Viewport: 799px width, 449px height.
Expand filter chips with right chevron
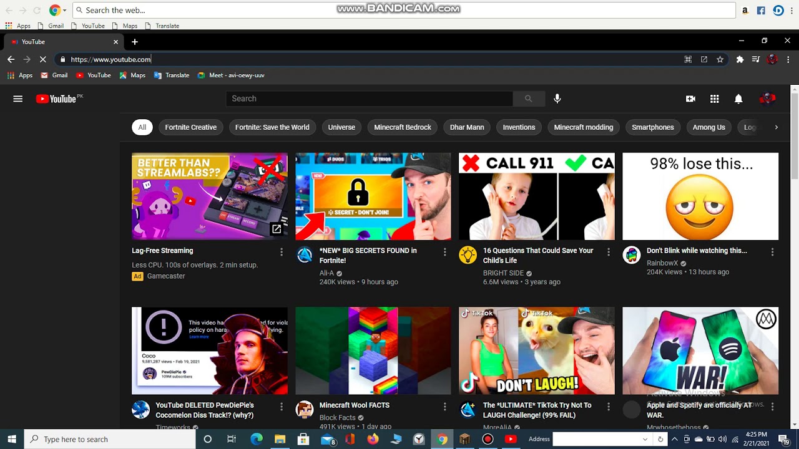click(x=776, y=127)
